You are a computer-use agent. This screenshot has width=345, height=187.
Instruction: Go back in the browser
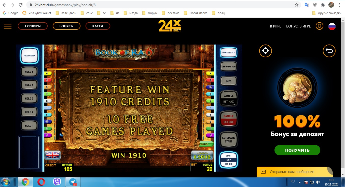coord(4,5)
